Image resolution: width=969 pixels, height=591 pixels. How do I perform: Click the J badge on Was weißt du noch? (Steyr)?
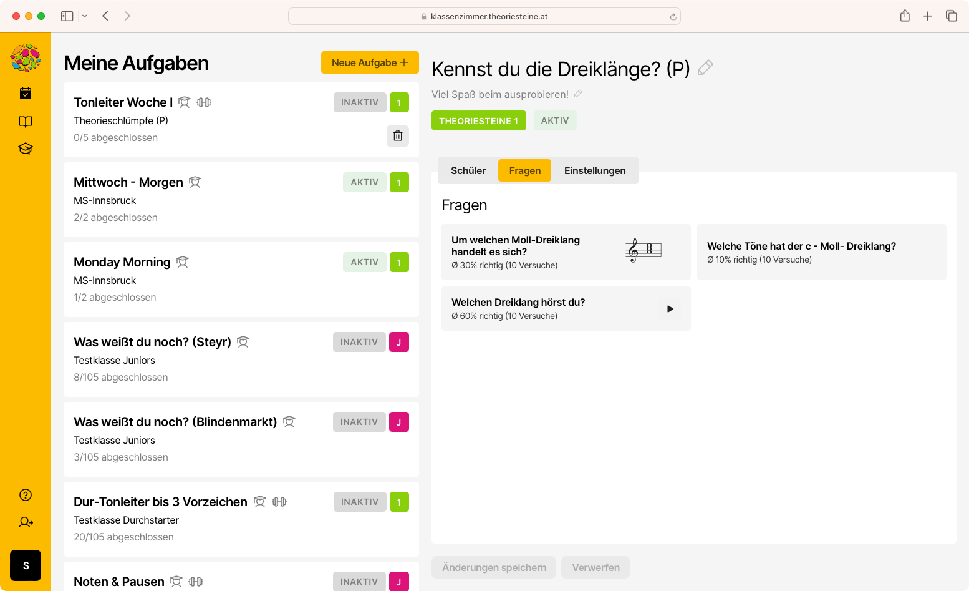(x=399, y=342)
